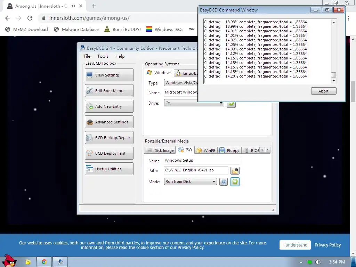
Task: Open the Drive dropdown showing C:\
Action: point(194,103)
